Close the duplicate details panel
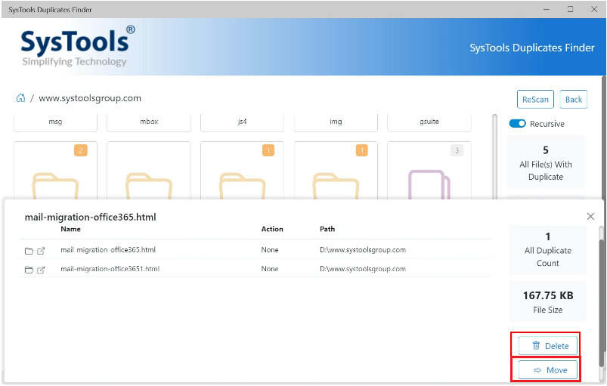Screen dimensions: 607x386 pyautogui.click(x=590, y=216)
